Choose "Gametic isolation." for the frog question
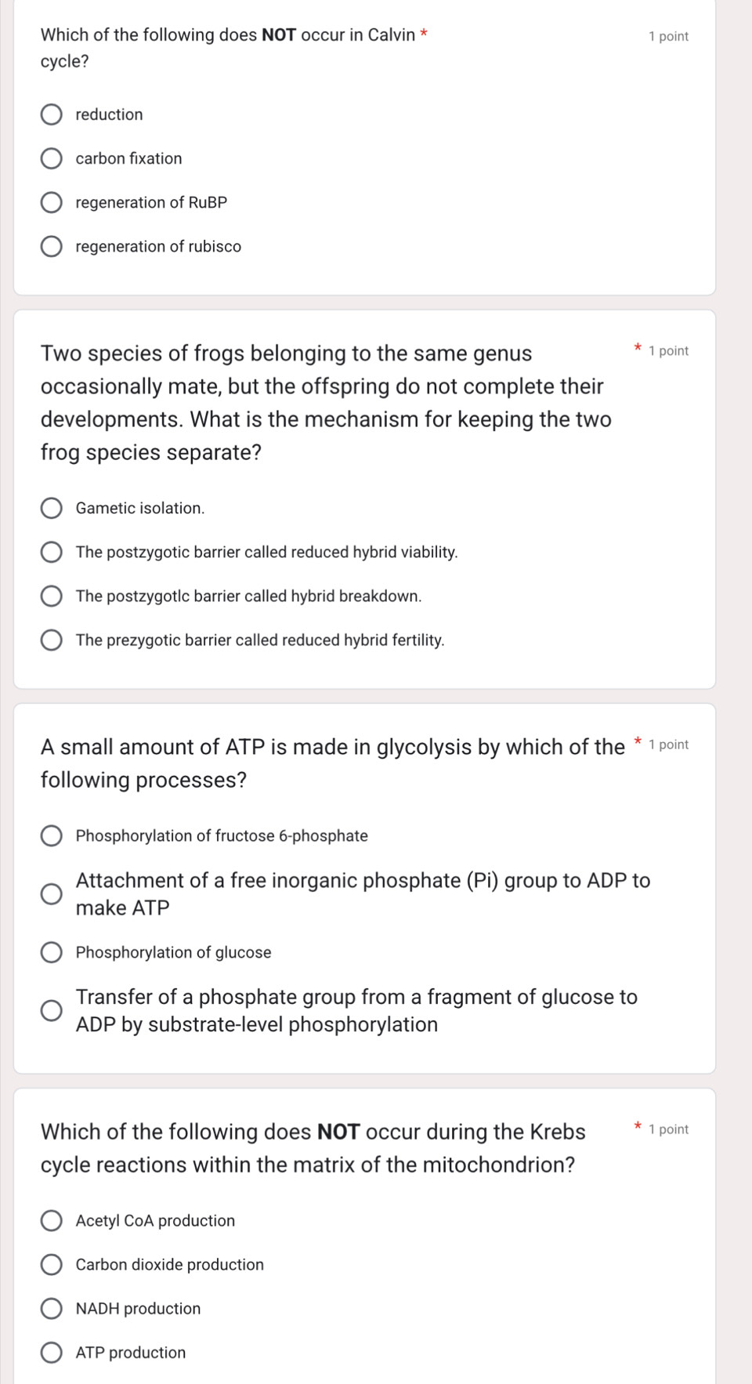Screen dimensions: 752x1384 coord(52,508)
